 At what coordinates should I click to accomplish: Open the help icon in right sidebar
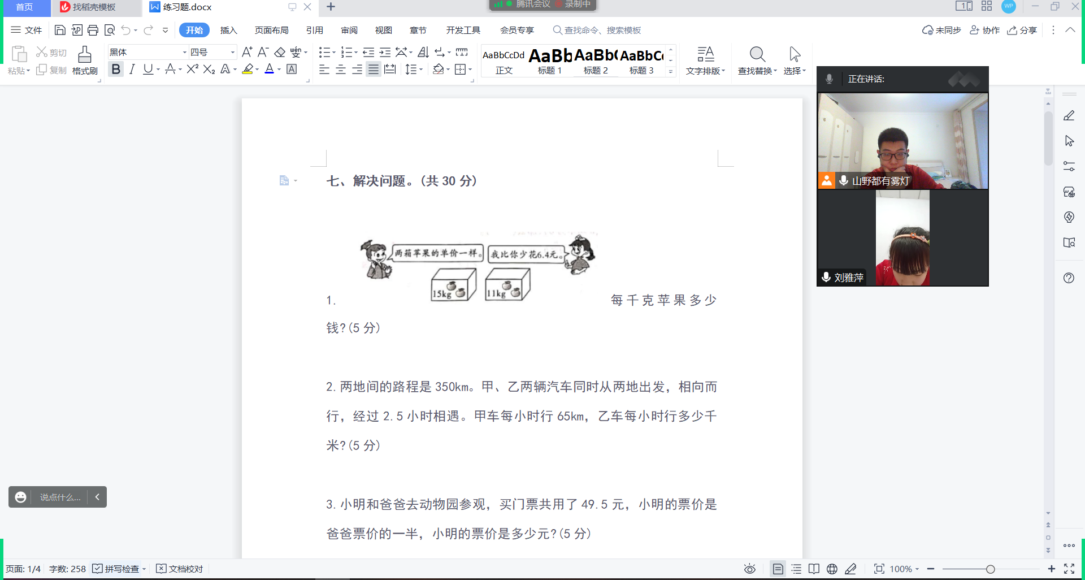[x=1069, y=278]
